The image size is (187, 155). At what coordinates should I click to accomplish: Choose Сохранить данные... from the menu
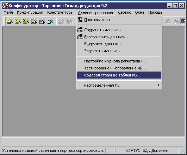[x=119, y=30]
